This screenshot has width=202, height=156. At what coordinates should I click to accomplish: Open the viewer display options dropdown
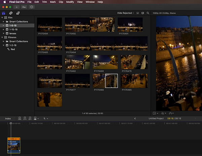155,113
